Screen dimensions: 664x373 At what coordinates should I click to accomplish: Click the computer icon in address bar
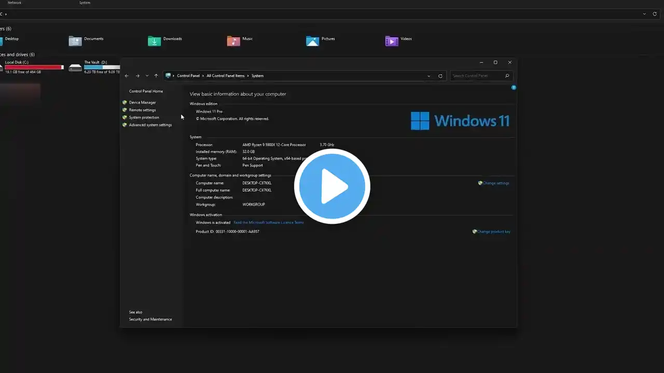[x=168, y=76]
